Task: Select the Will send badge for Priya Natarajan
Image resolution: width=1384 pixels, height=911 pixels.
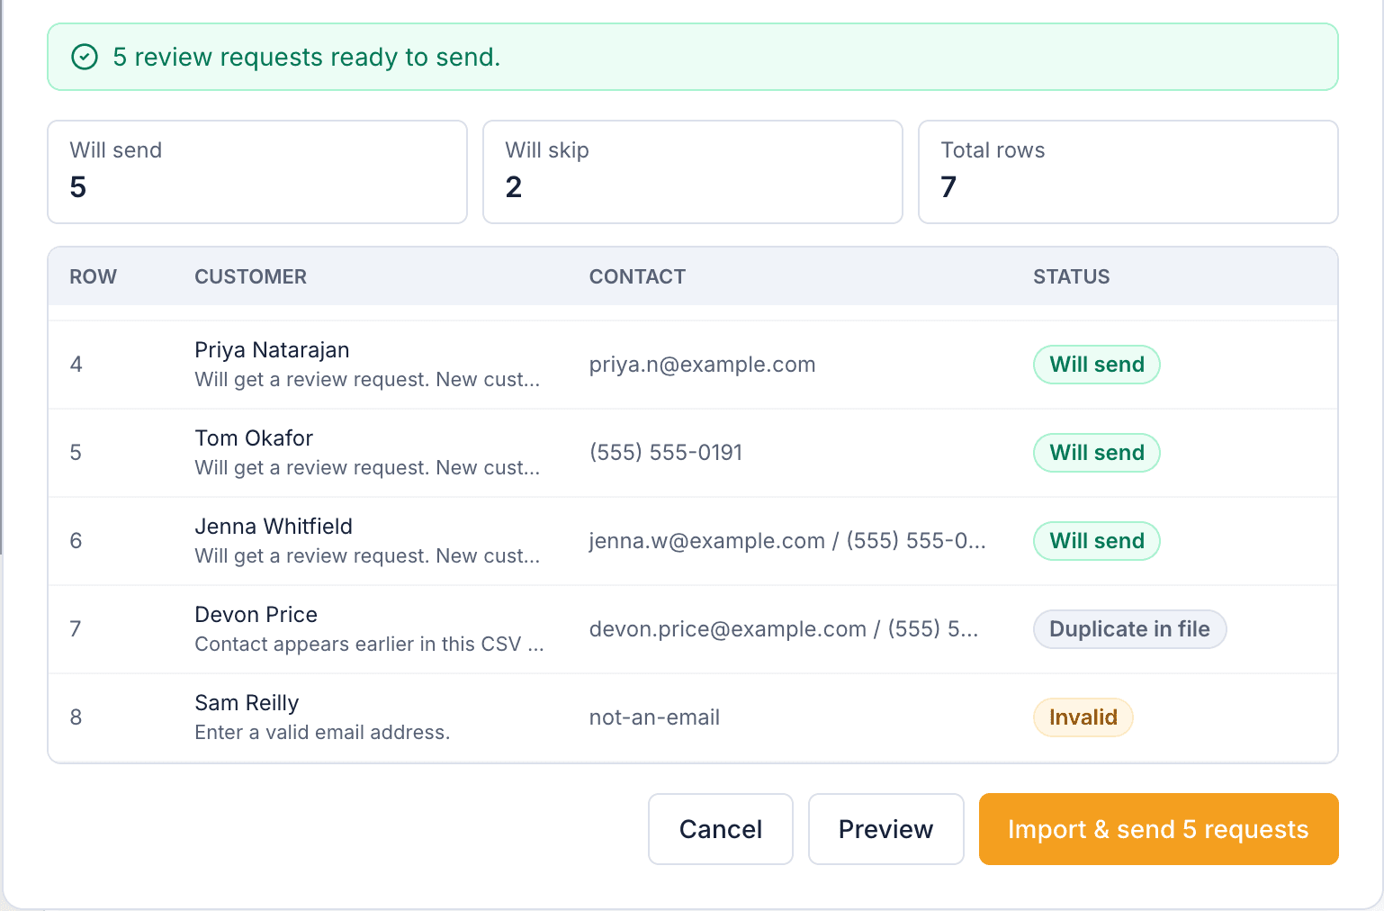Action: pos(1096,365)
